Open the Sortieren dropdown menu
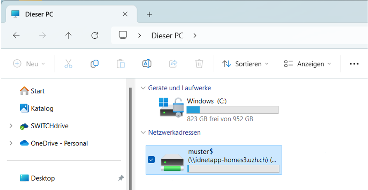The width and height of the screenshot is (368, 190). coord(245,64)
